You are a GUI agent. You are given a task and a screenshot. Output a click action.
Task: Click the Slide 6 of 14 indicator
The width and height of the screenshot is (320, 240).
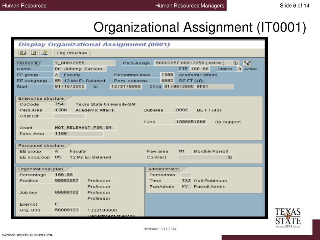pyautogui.click(x=294, y=6)
